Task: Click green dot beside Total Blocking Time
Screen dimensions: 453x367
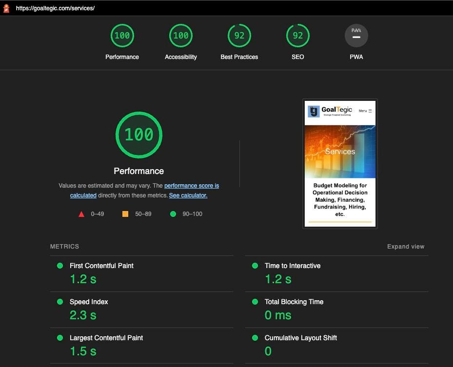Action: click(255, 302)
